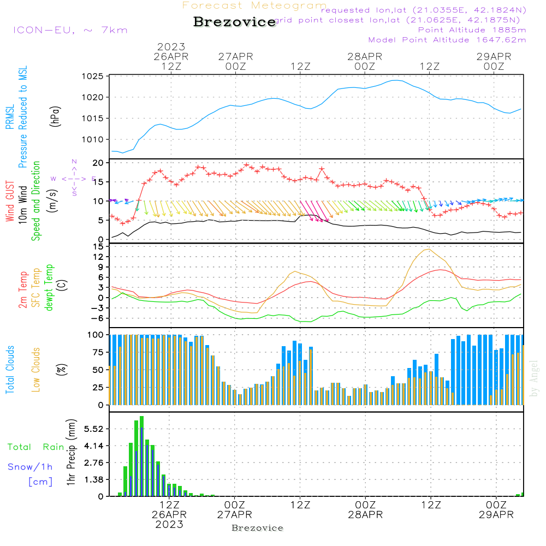This screenshot has width=546, height=546.
Task: Click the [cm] unit label
Action: 40,482
